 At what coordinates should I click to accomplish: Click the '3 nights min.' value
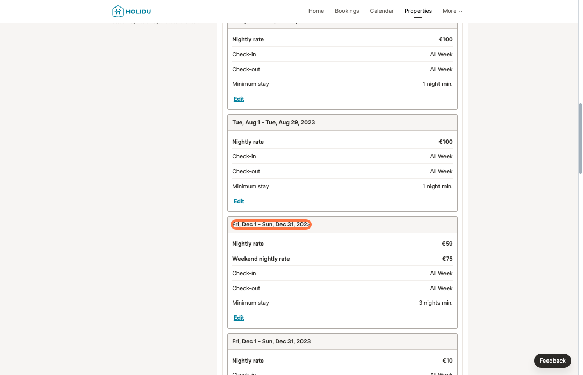[436, 303]
